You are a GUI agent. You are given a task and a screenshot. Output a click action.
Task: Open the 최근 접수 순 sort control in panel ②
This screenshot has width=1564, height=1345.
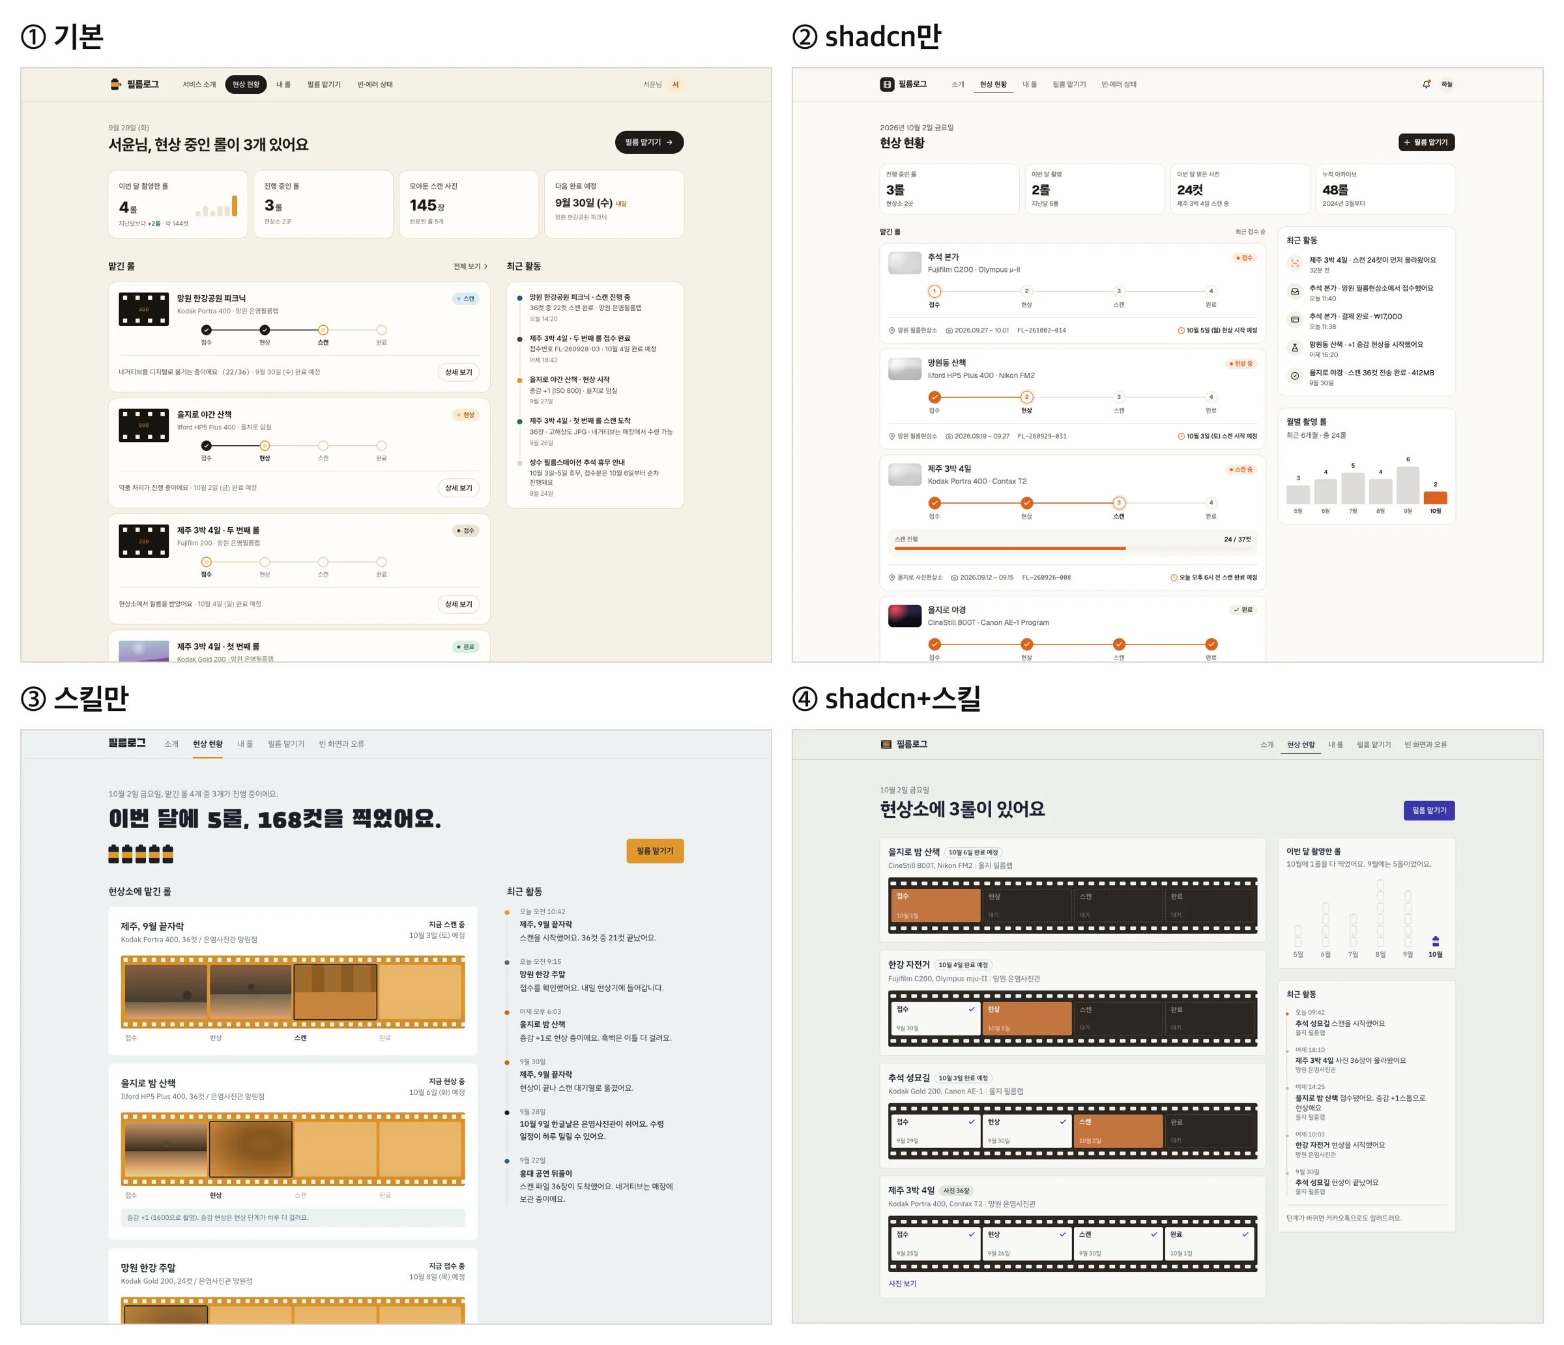point(1250,232)
